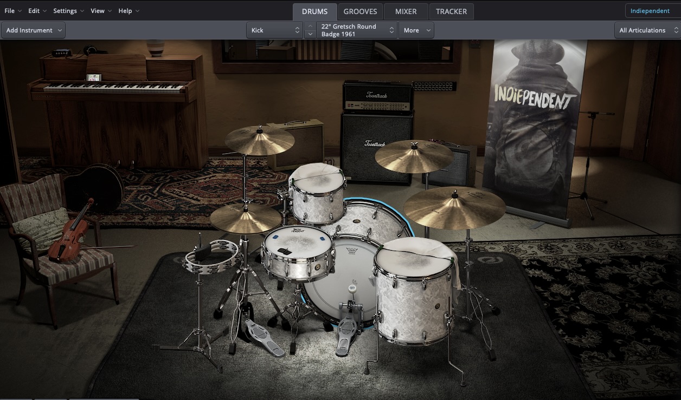681x400 pixels.
Task: Expand the All Articulations dropdown
Action: (647, 30)
